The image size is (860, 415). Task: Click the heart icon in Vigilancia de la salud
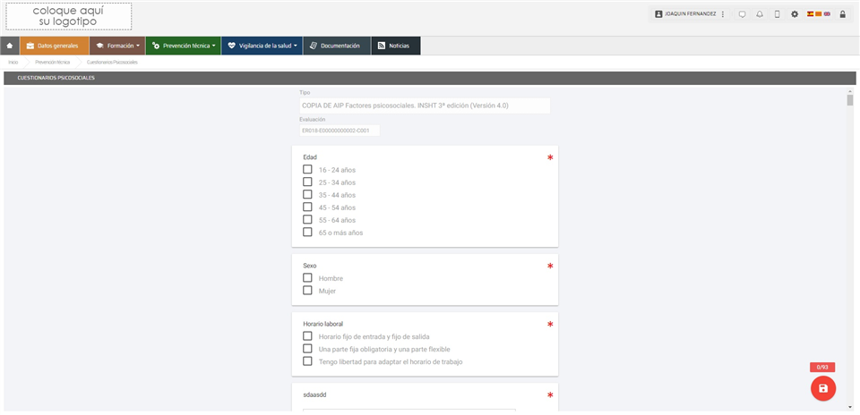231,46
